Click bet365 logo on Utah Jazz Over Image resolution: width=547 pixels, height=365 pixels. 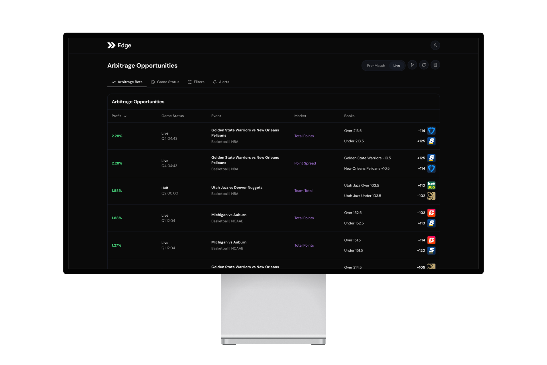(431, 185)
